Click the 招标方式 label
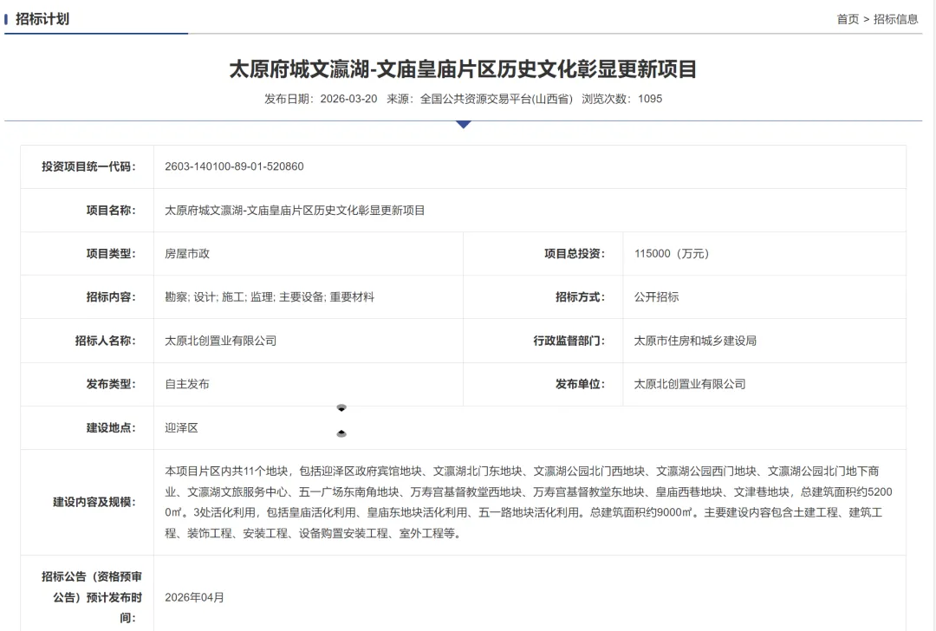This screenshot has height=631, width=936. point(580,297)
